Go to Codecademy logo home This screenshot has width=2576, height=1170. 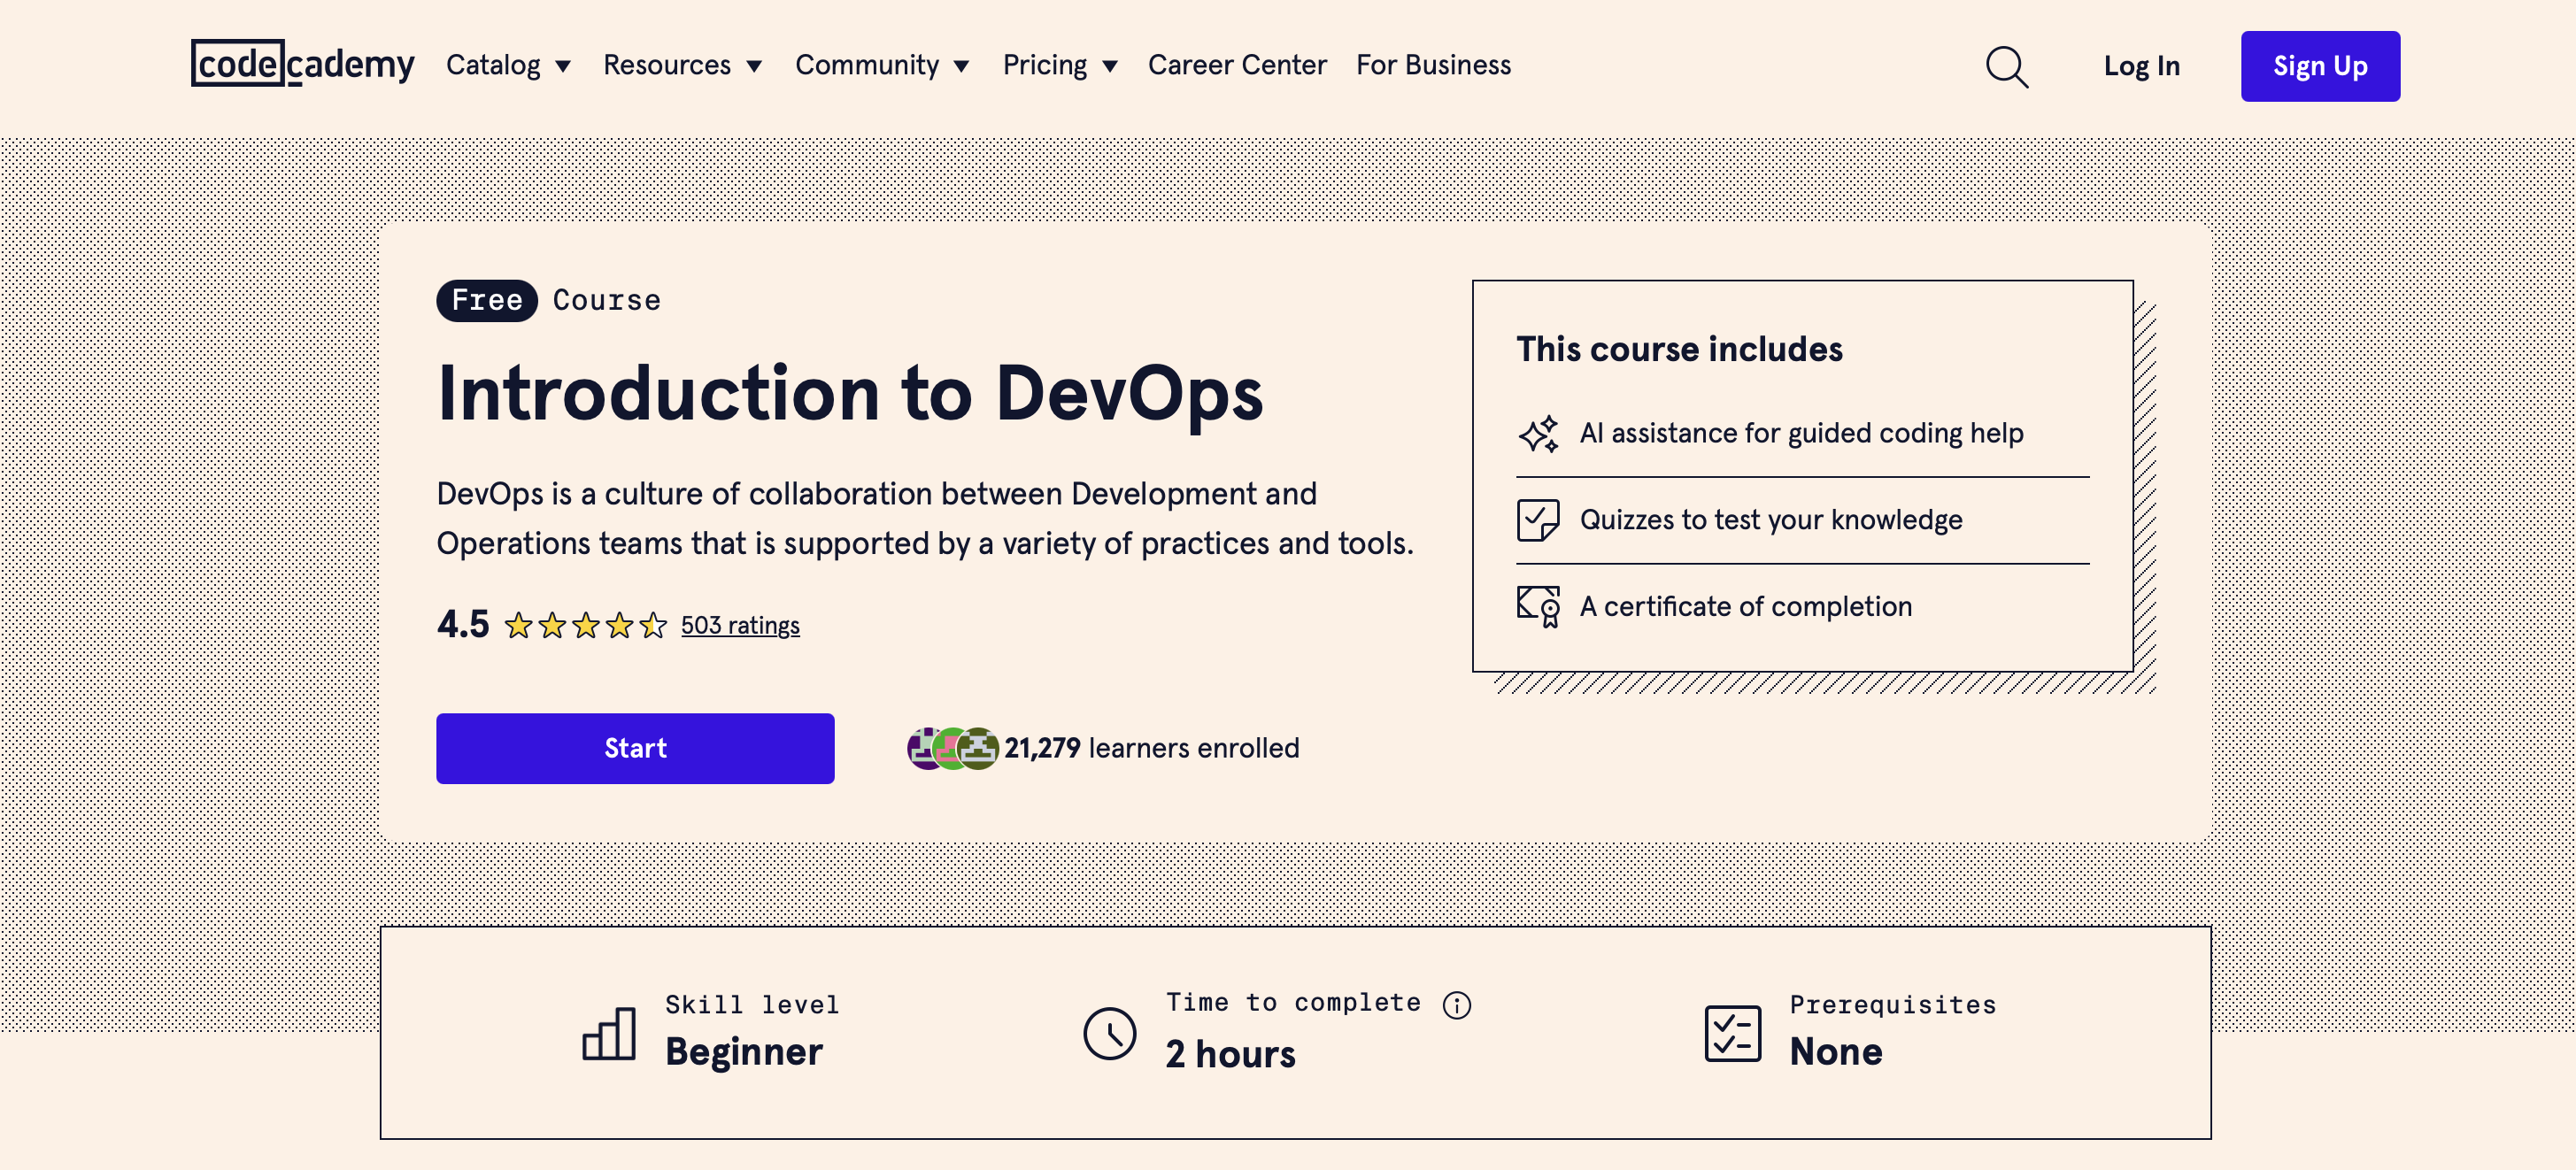click(302, 64)
